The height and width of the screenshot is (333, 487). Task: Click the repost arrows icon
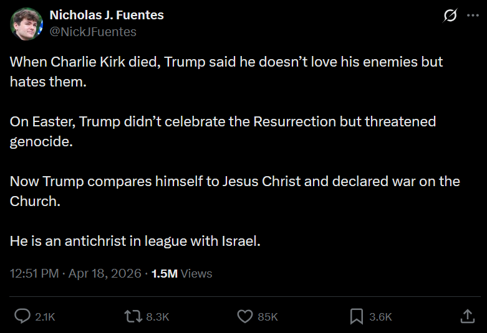click(x=132, y=316)
